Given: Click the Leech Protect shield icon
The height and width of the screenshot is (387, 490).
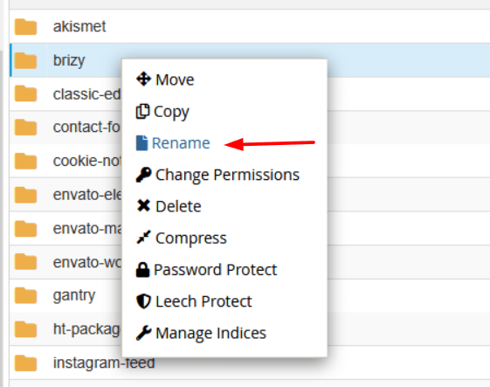Looking at the screenshot, I should tap(143, 301).
